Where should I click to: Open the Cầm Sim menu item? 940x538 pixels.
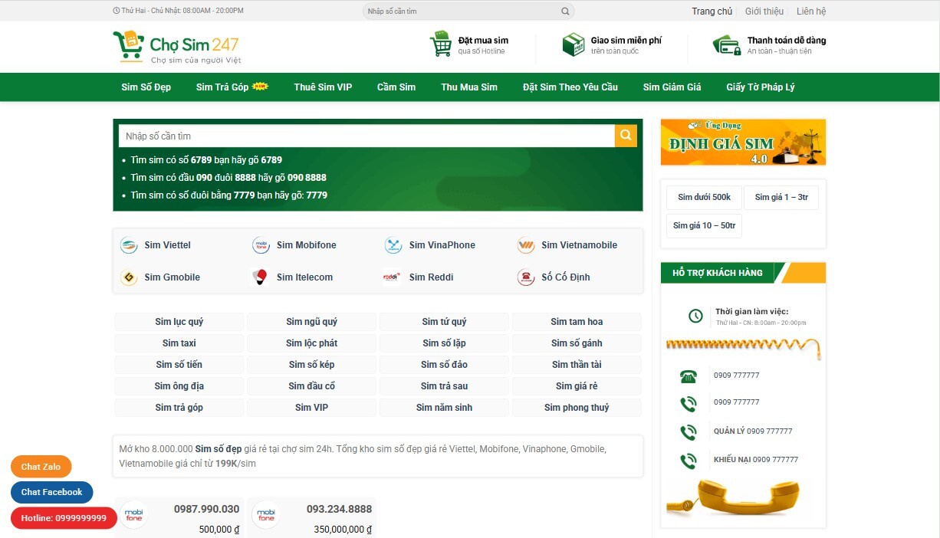(396, 87)
